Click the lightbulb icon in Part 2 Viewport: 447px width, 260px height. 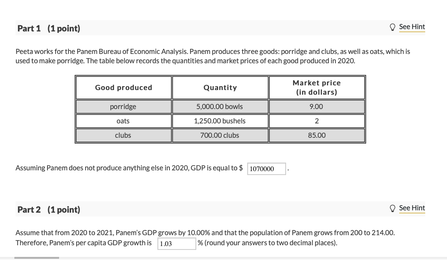(x=393, y=208)
